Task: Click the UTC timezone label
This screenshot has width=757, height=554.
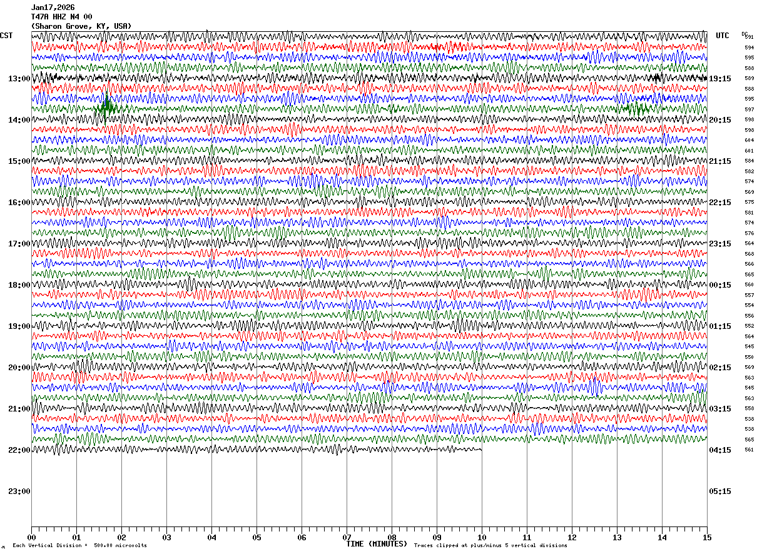Action: pos(723,36)
